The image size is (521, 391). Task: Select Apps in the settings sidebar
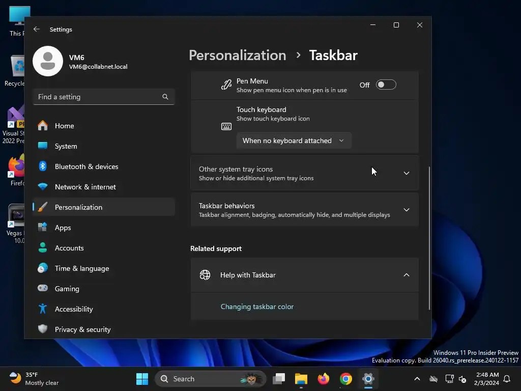104,228
